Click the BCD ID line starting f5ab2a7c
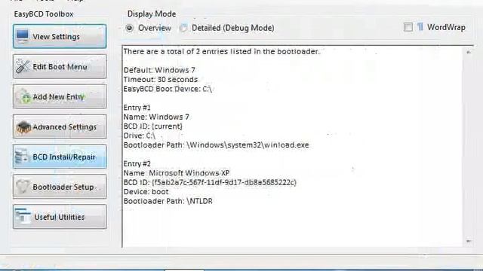483x271 pixels. click(x=210, y=182)
